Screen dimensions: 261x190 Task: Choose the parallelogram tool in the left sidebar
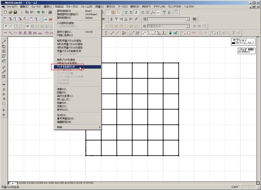tap(4, 56)
